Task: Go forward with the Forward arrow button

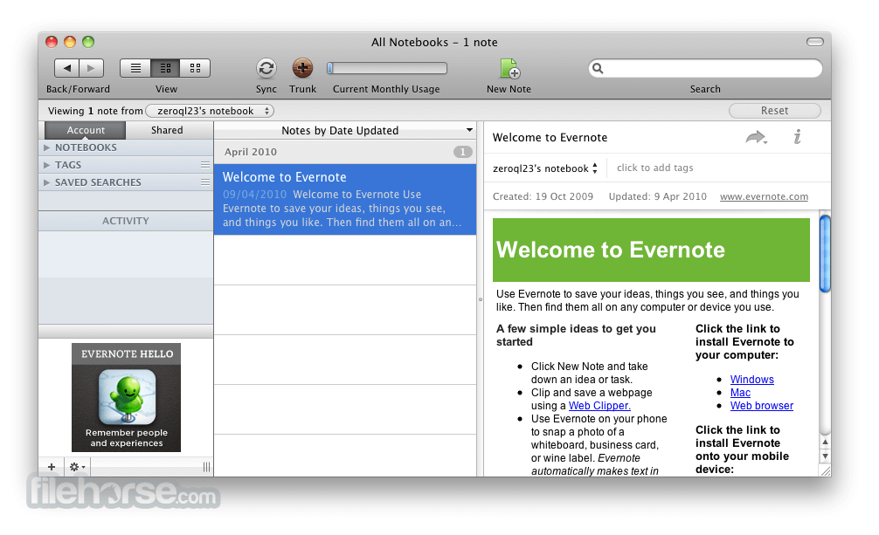Action: click(x=92, y=68)
